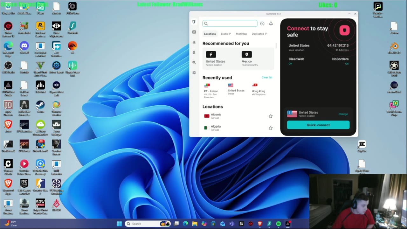Select Mexico nearest country card

click(256, 59)
